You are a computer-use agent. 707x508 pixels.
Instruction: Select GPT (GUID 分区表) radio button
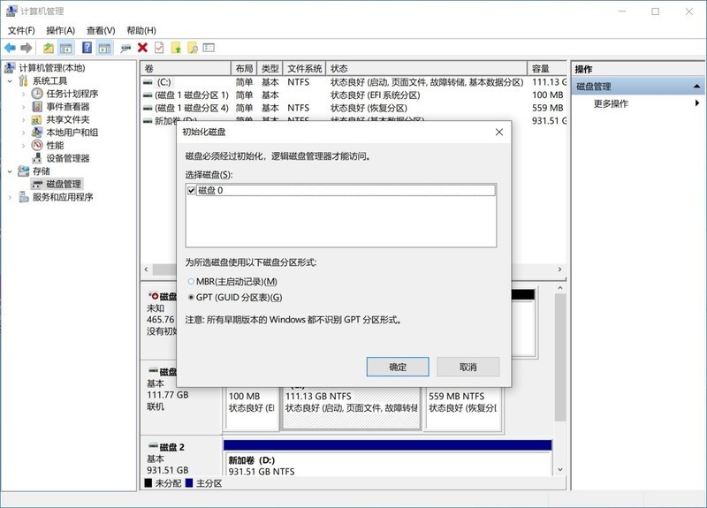click(x=191, y=298)
